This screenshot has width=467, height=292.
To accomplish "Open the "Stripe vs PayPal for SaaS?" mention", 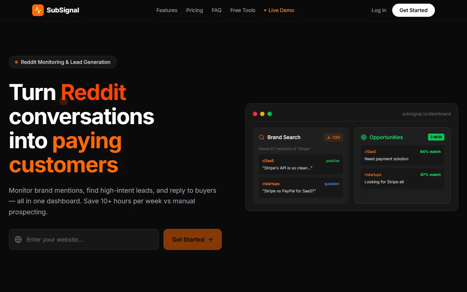I will tap(301, 187).
